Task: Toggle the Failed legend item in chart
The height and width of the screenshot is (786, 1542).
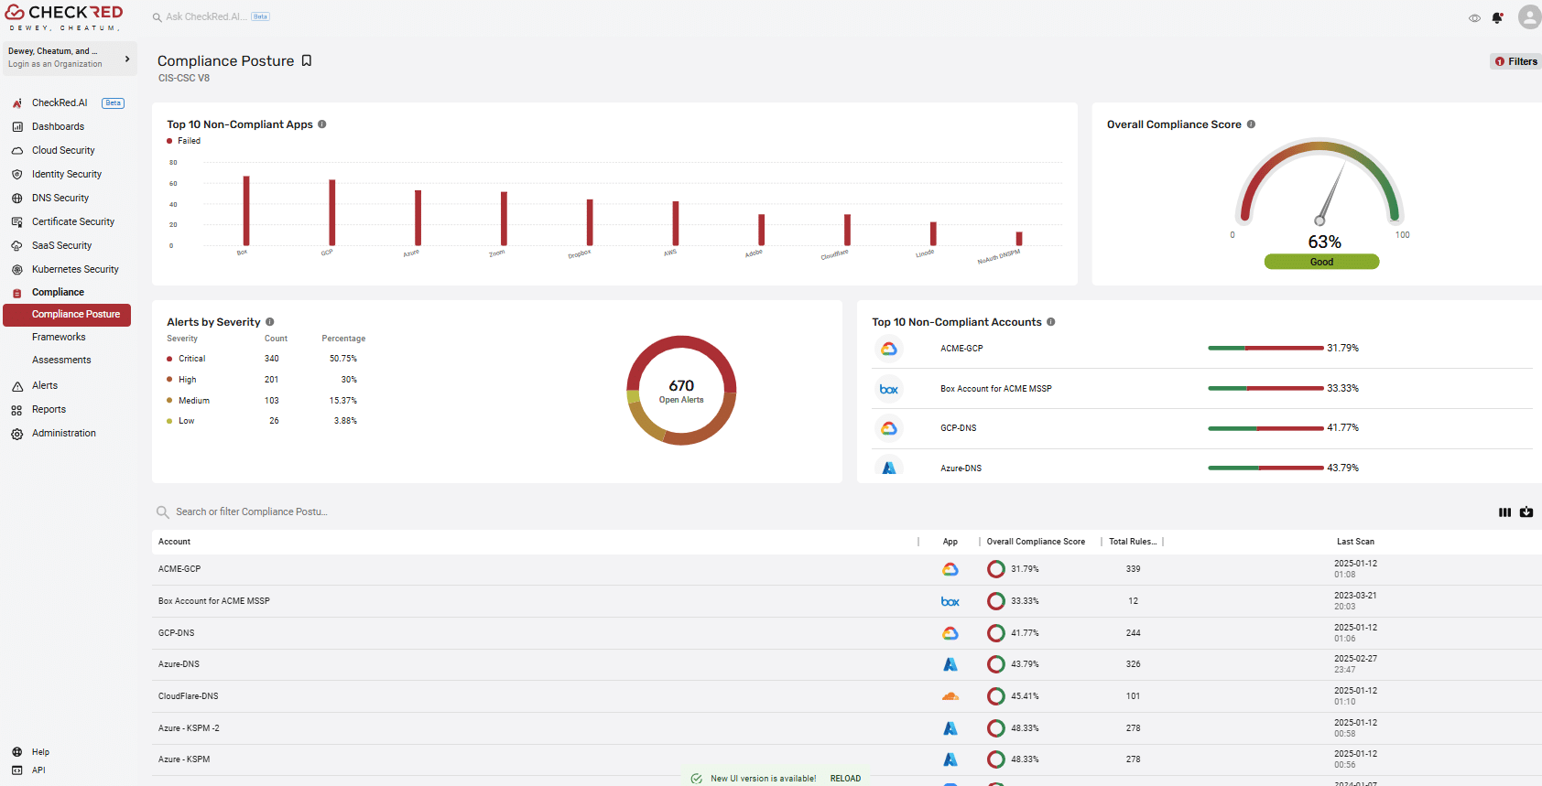Action: (x=184, y=141)
